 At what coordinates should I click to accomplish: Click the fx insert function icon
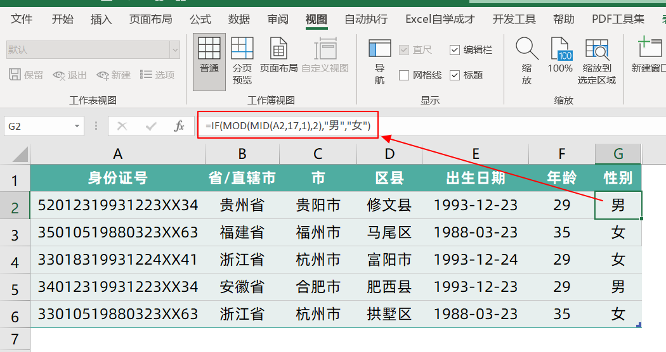180,126
